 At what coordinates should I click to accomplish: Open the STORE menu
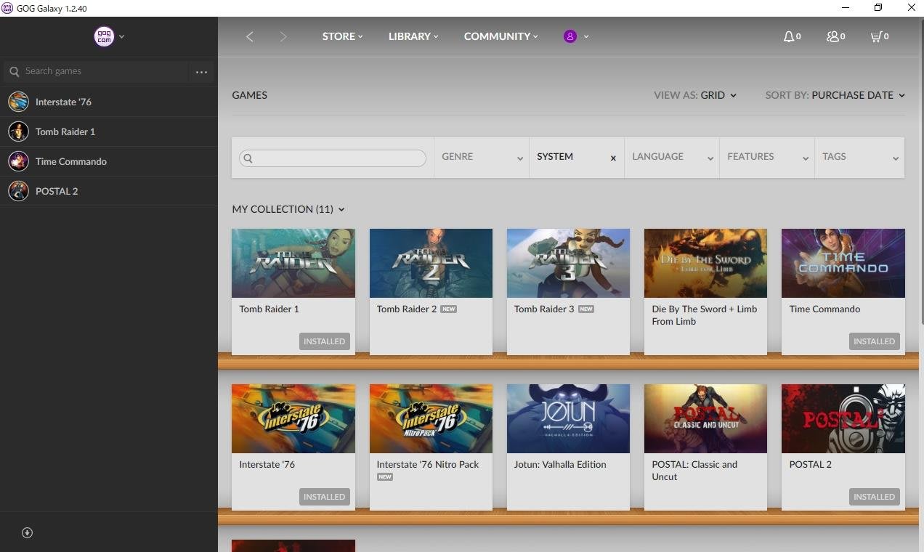pyautogui.click(x=342, y=36)
